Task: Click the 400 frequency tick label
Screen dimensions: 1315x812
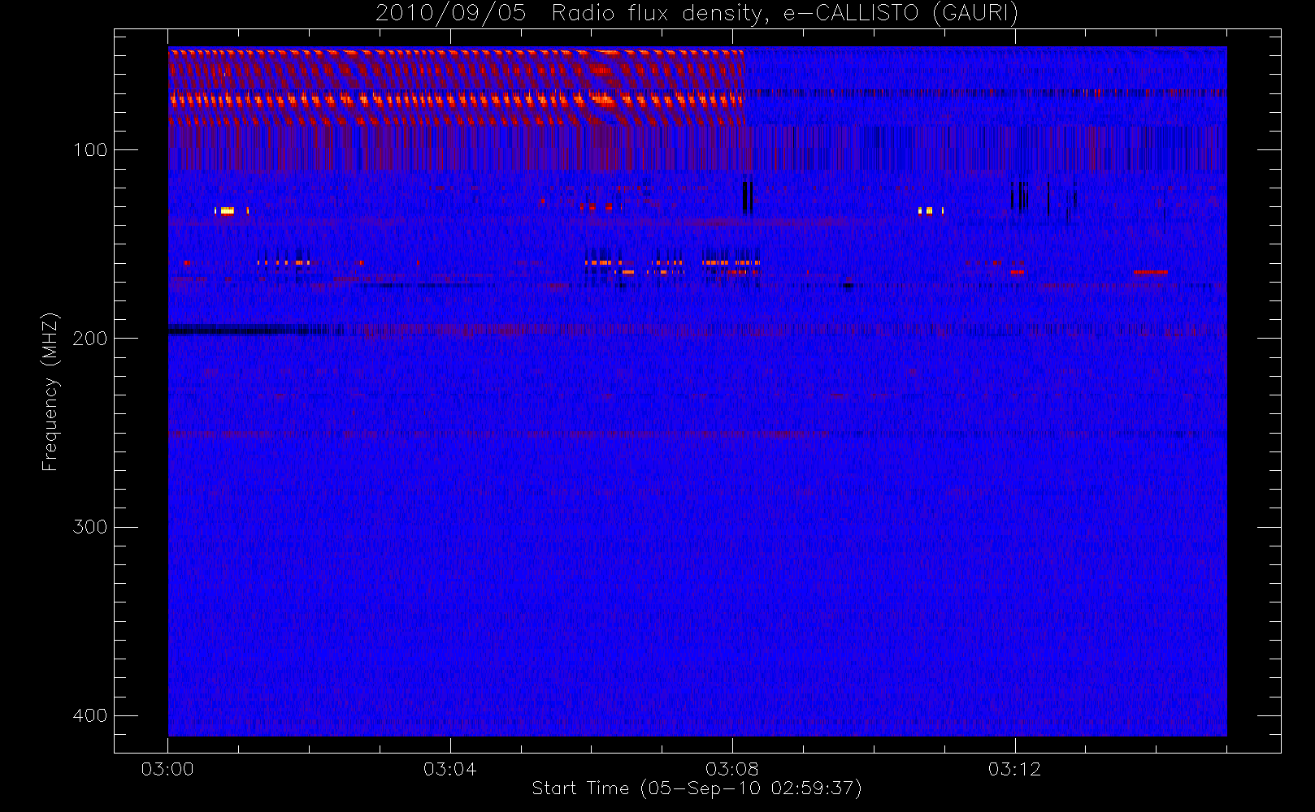Action: coord(89,715)
